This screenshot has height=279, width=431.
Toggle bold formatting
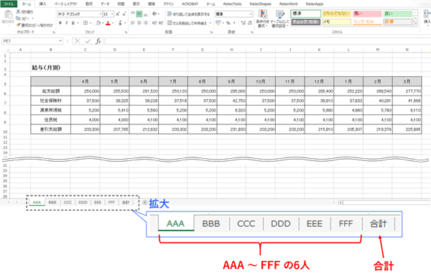pos(60,23)
